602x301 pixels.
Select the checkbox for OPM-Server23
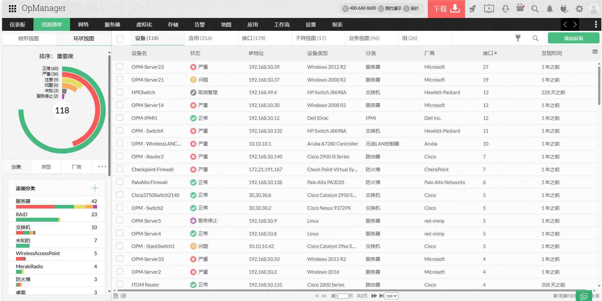pyautogui.click(x=120, y=67)
